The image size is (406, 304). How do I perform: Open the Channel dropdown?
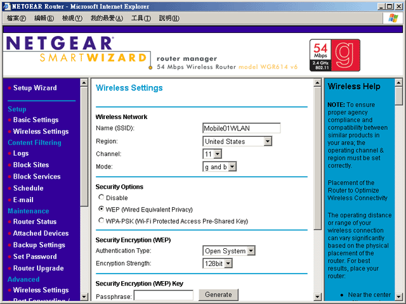pyautogui.click(x=212, y=154)
